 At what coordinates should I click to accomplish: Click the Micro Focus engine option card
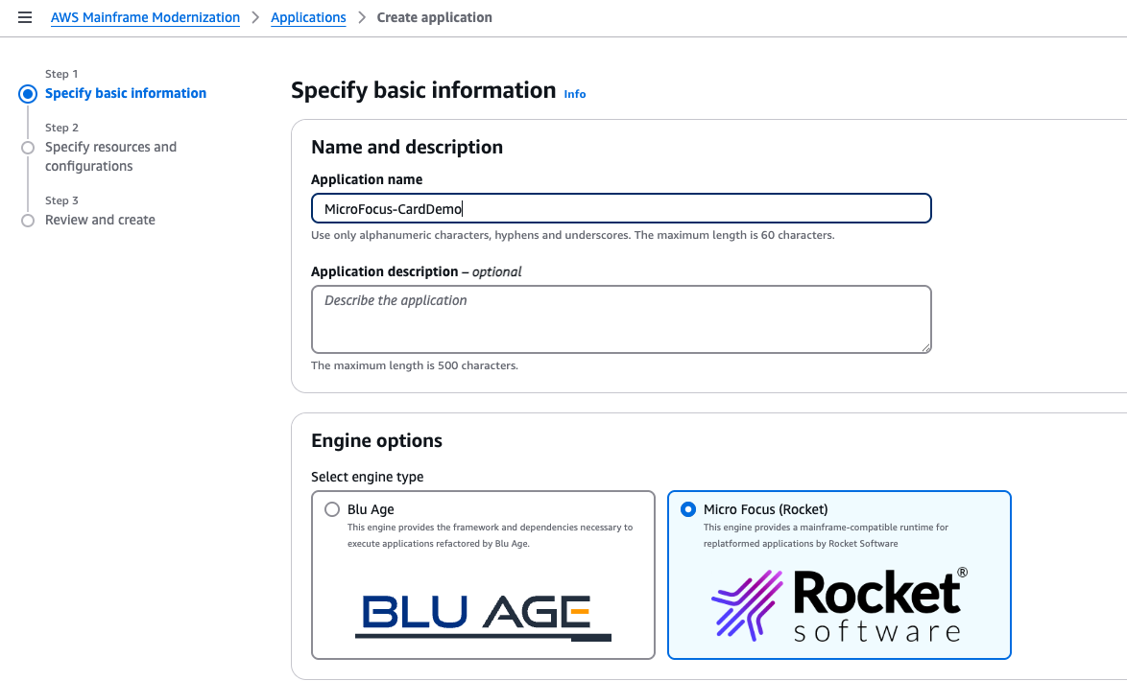pyautogui.click(x=838, y=575)
